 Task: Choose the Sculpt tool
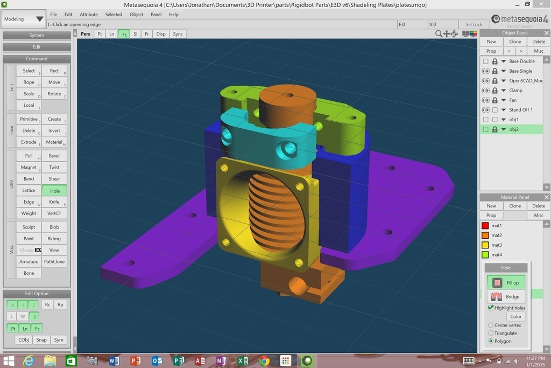(x=29, y=226)
